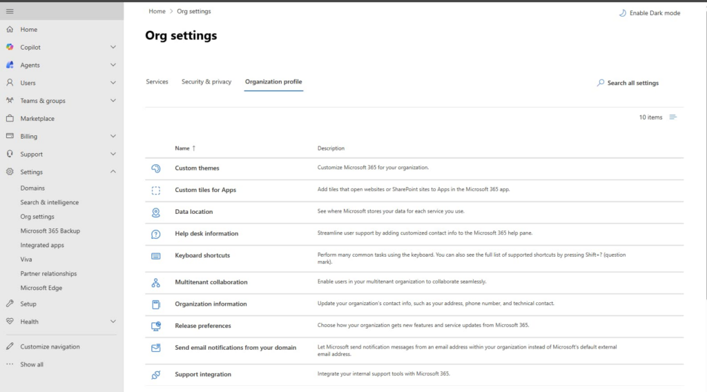This screenshot has width=707, height=392.
Task: Click the Multitenant collaboration icon
Action: (156, 282)
